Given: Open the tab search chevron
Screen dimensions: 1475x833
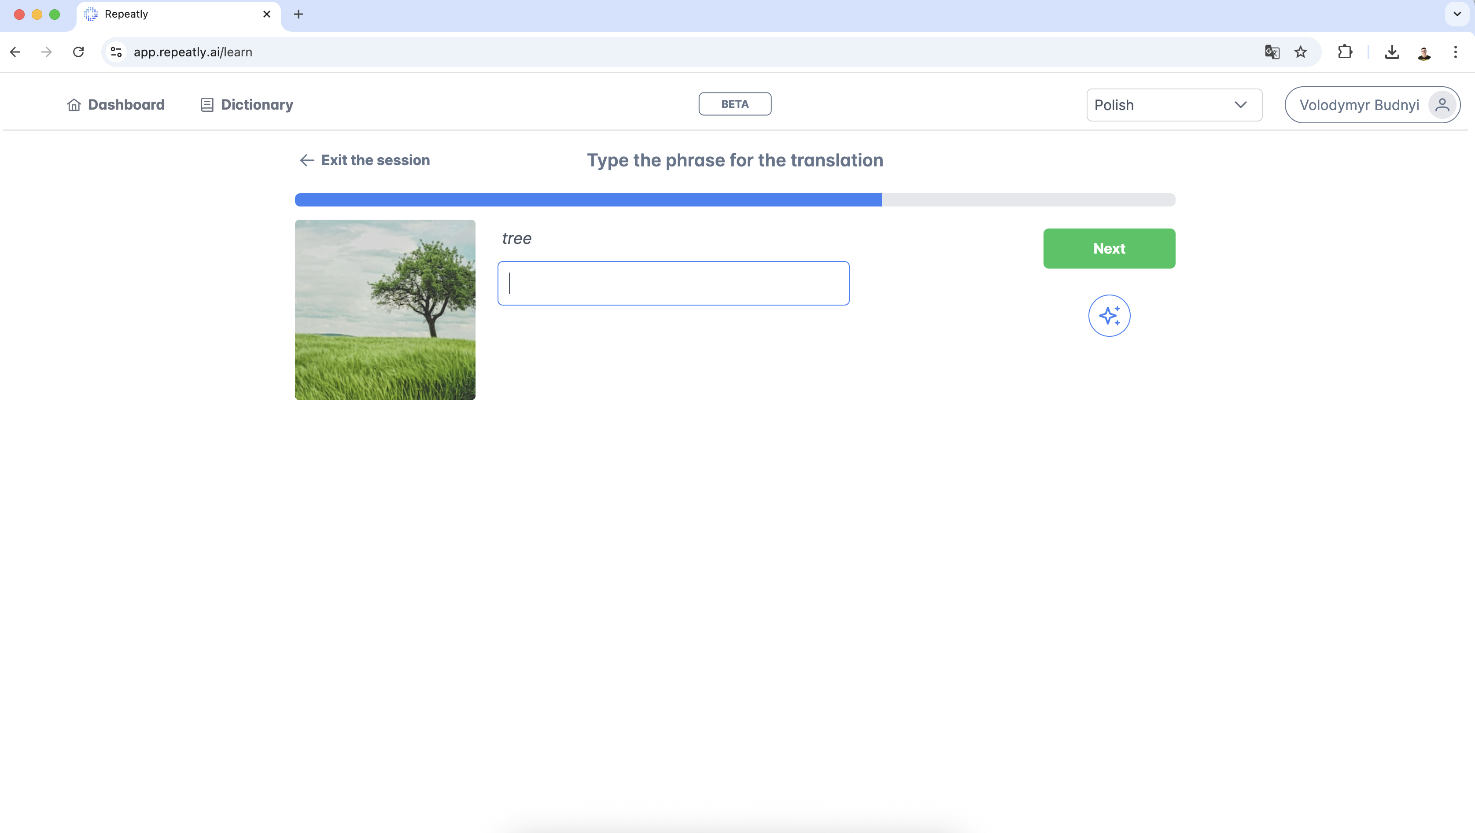Looking at the screenshot, I should (1457, 15).
